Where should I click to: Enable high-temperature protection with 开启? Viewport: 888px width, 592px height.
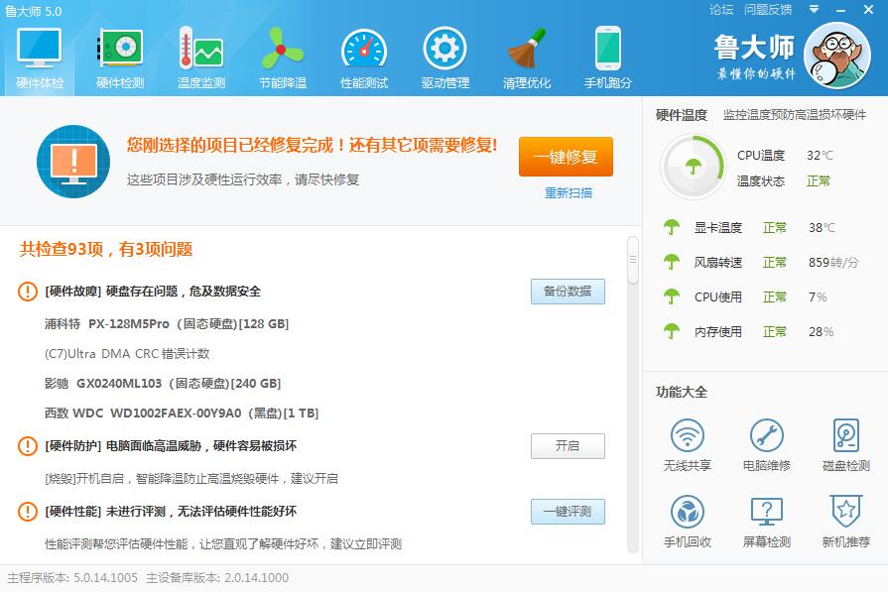pyautogui.click(x=567, y=446)
